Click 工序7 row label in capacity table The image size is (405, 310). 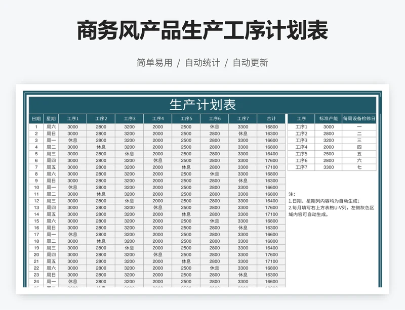coord(301,167)
